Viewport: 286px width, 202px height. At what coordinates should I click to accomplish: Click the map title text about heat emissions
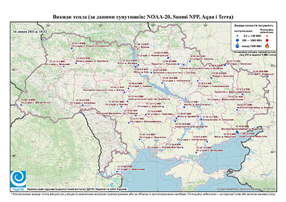(x=143, y=17)
